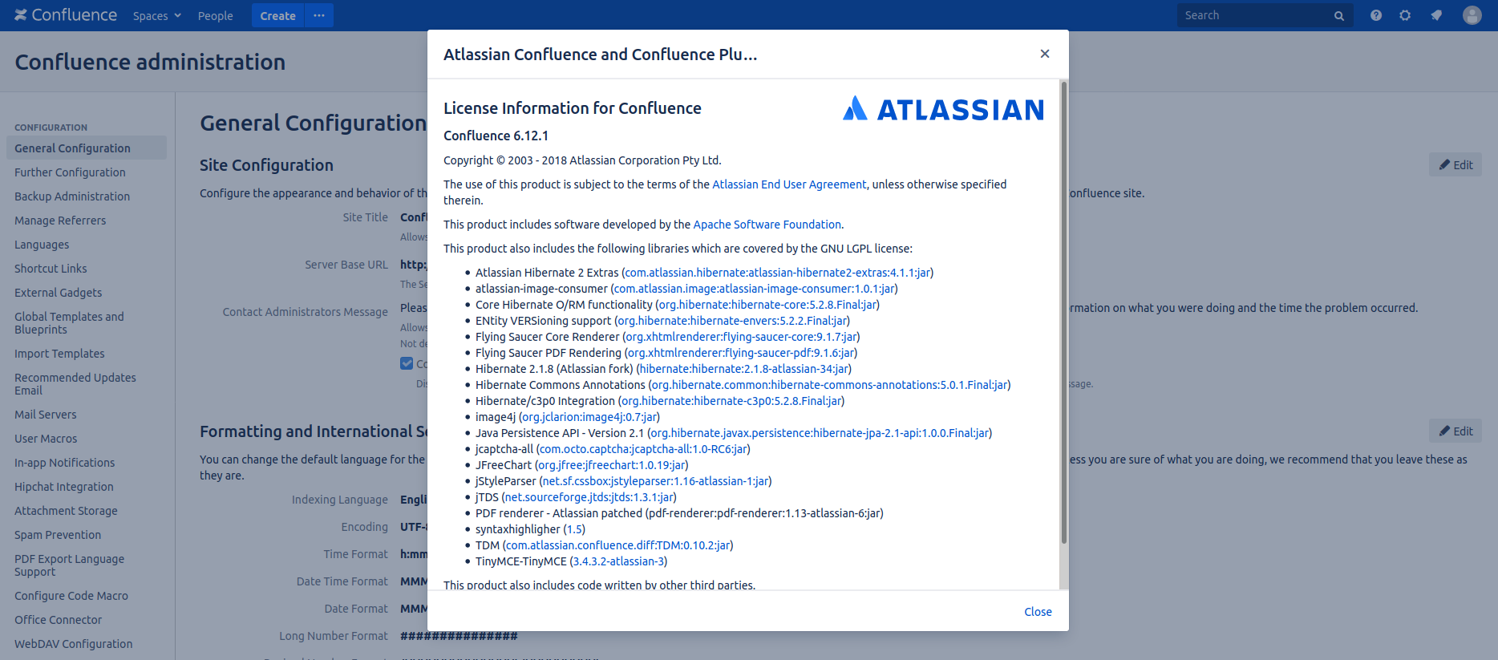Open PDF Export Language Support
This screenshot has height=660, width=1498.
click(69, 565)
